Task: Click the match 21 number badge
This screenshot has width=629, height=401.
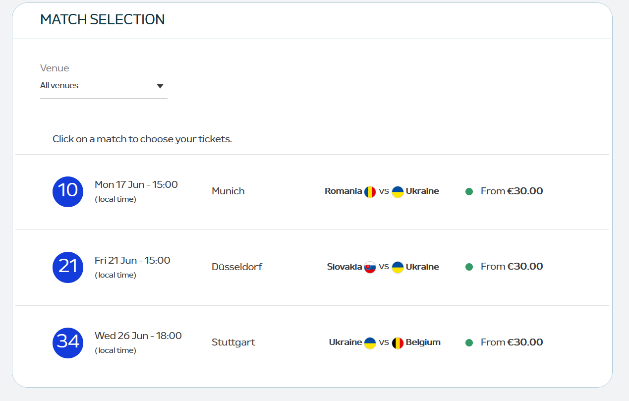Action: [68, 267]
